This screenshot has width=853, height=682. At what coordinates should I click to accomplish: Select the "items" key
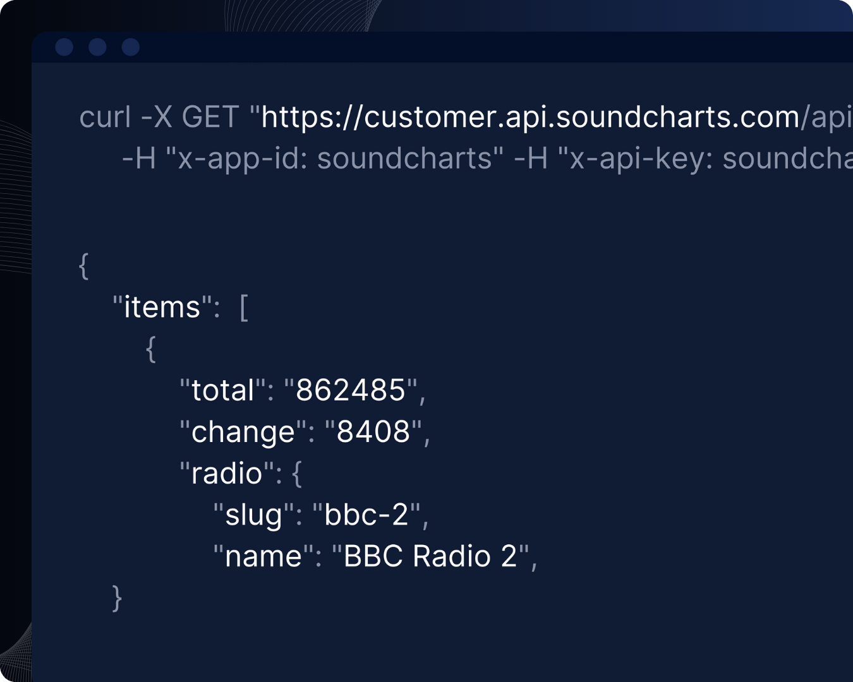(162, 308)
